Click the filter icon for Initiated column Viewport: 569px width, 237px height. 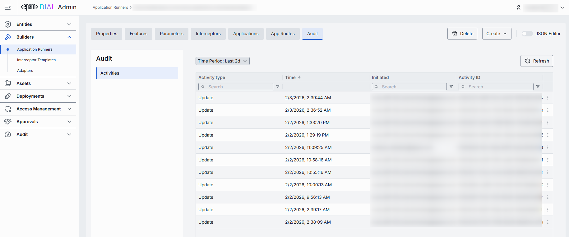(x=451, y=87)
